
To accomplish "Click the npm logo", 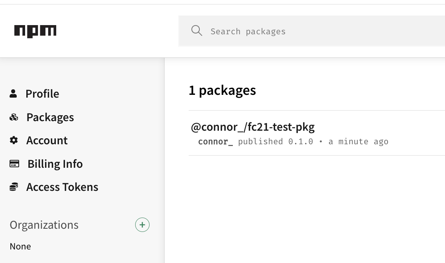I will [35, 31].
